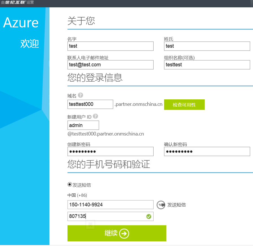
Task: Select the 发送短信 radio button
Action: coord(70,185)
